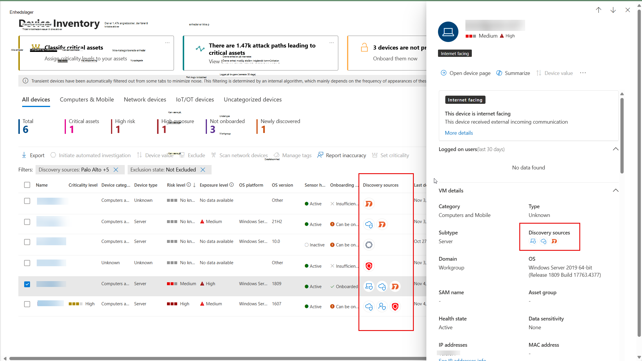642x361 pixels.
Task: Click Exposure level info icon
Action: pyautogui.click(x=232, y=185)
